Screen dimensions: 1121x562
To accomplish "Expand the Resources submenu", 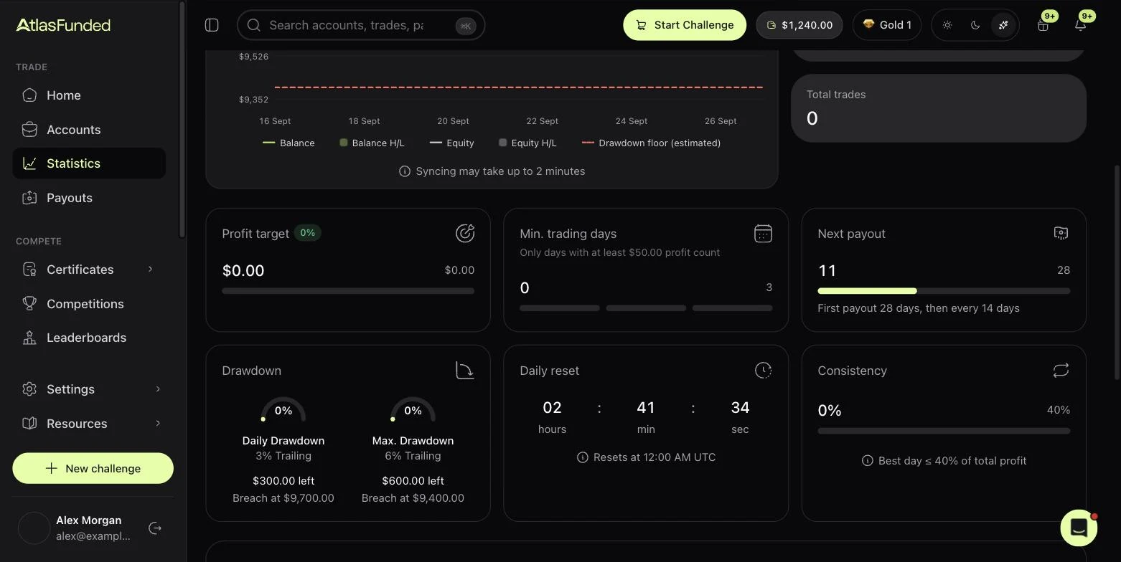I will (x=158, y=424).
